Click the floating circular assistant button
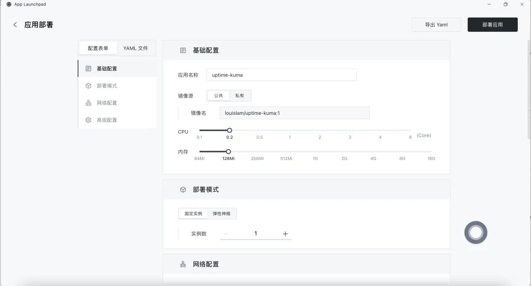The width and height of the screenshot is (531, 286). 476,233
